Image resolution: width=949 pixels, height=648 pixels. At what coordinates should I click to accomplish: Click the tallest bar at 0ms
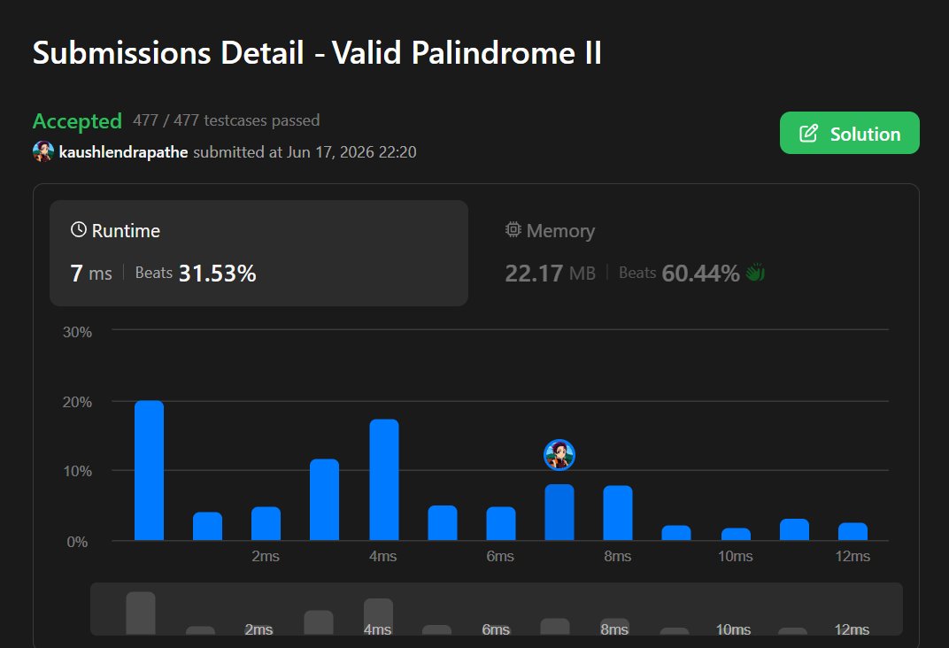[149, 470]
